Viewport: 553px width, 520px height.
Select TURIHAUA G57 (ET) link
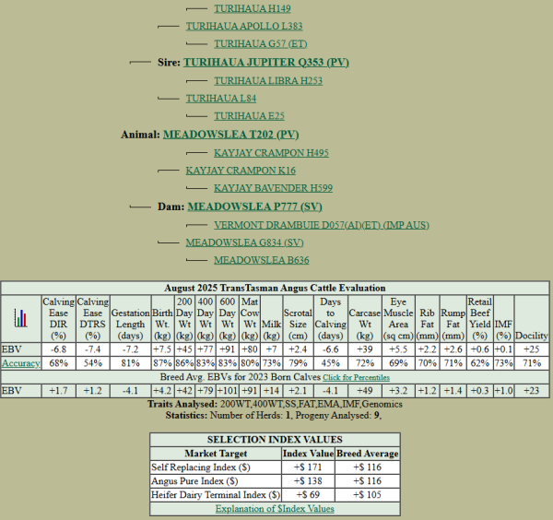coord(261,43)
